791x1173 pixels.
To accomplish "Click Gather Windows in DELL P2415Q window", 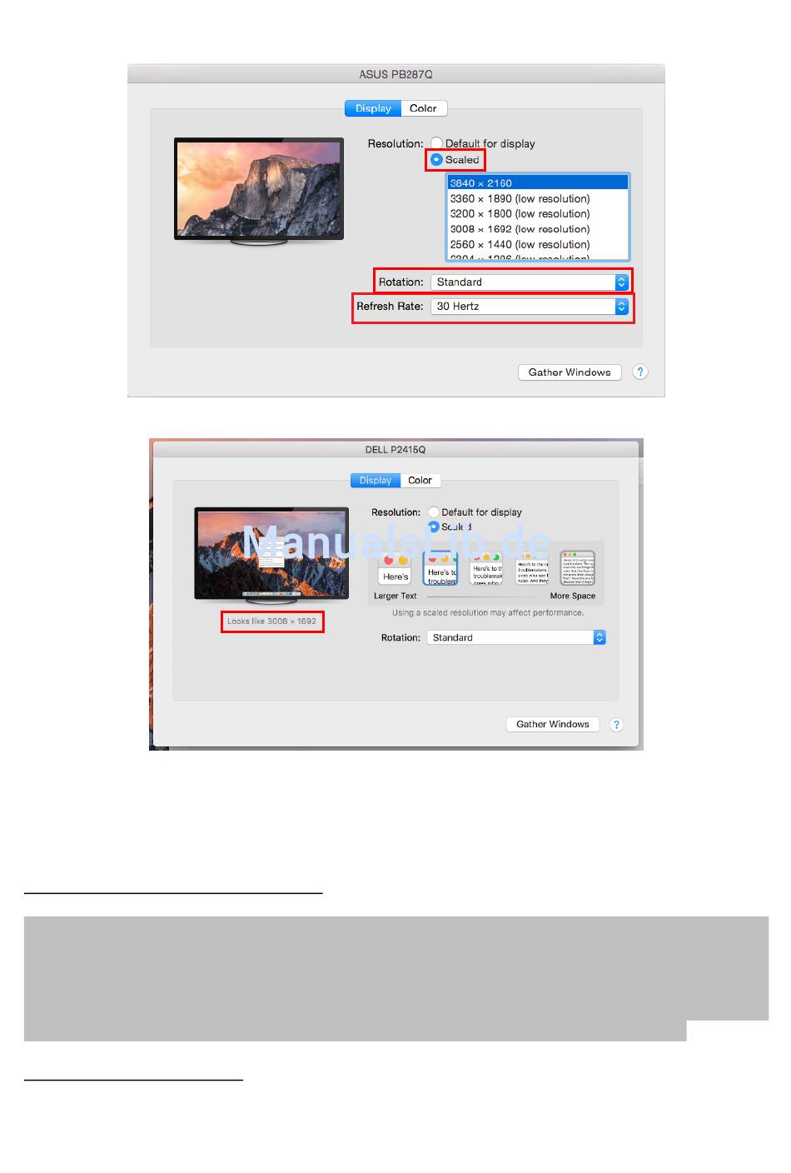I will (552, 725).
